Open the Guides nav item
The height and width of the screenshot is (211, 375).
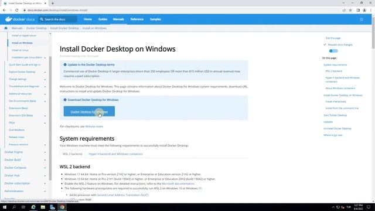103,19
